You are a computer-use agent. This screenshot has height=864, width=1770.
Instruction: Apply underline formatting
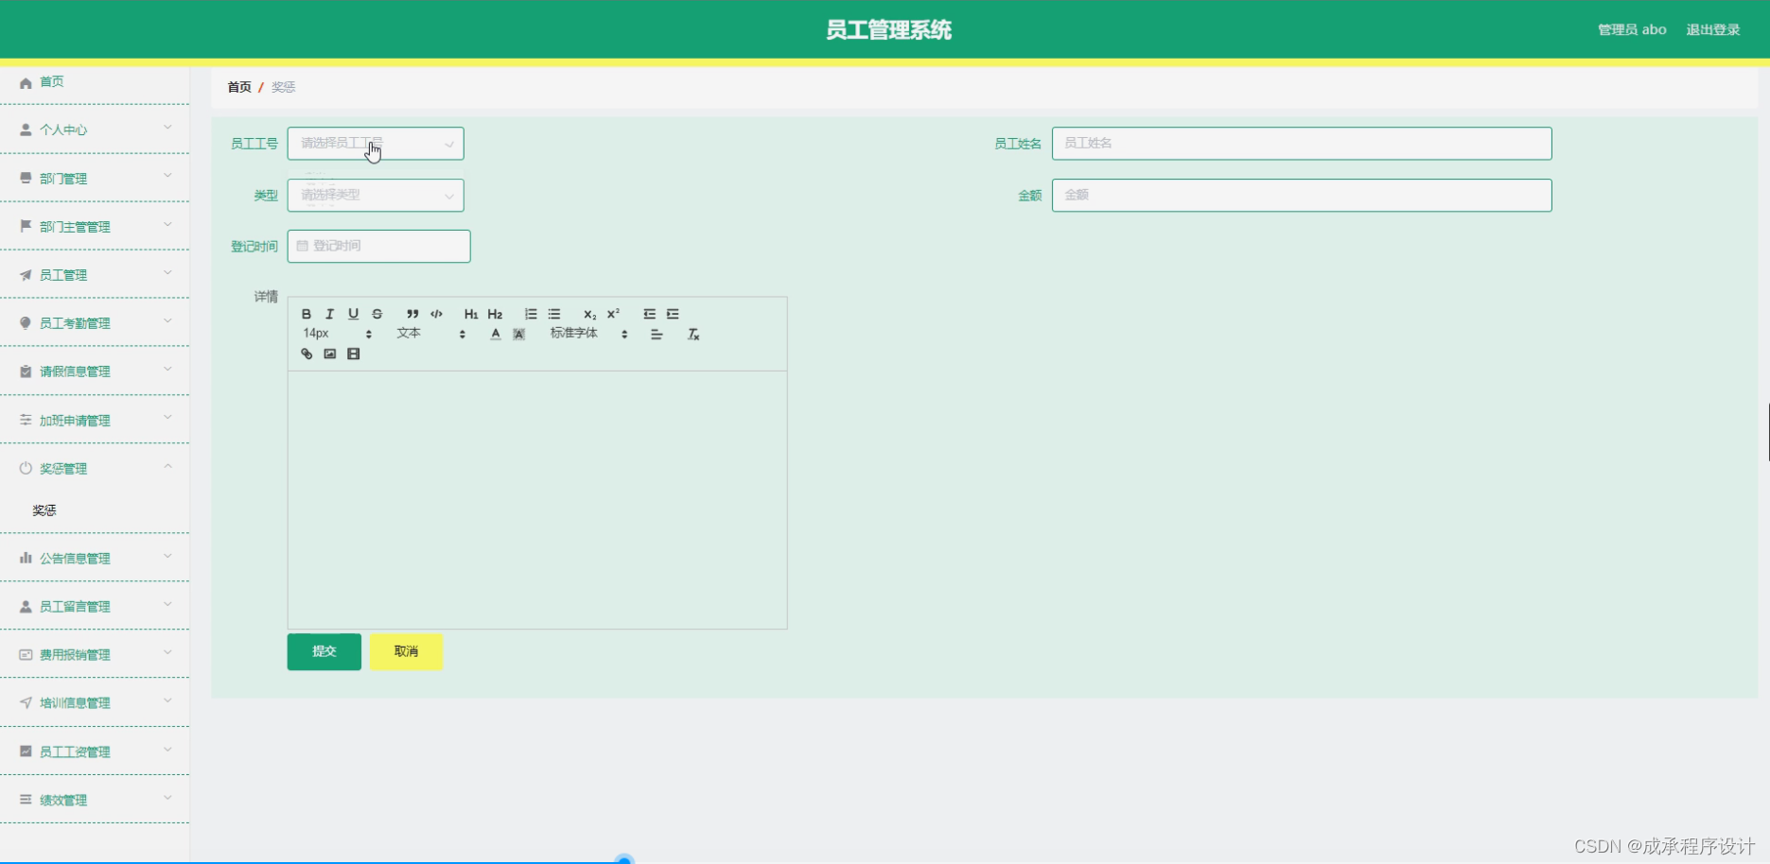tap(353, 314)
